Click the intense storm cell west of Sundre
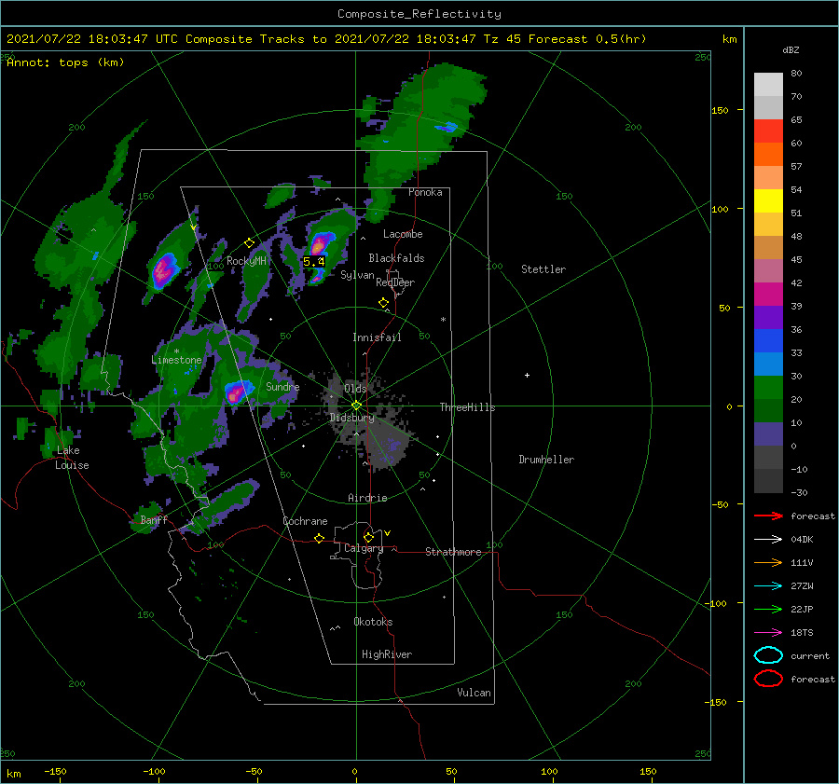 coord(237,392)
